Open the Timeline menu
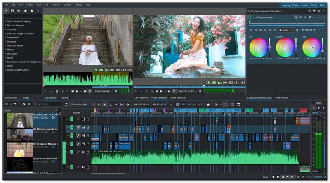Image resolution: width=330 pixels, height=183 pixels. pos(56,5)
